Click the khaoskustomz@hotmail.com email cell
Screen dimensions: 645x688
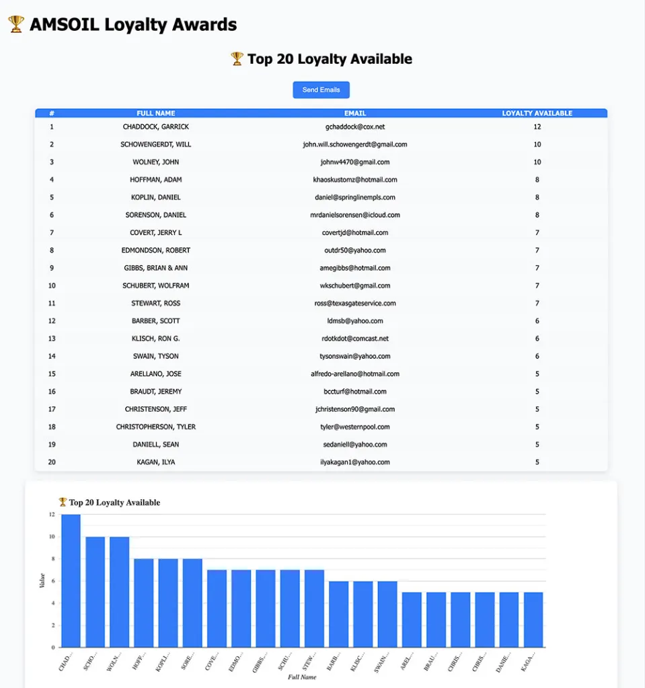354,180
